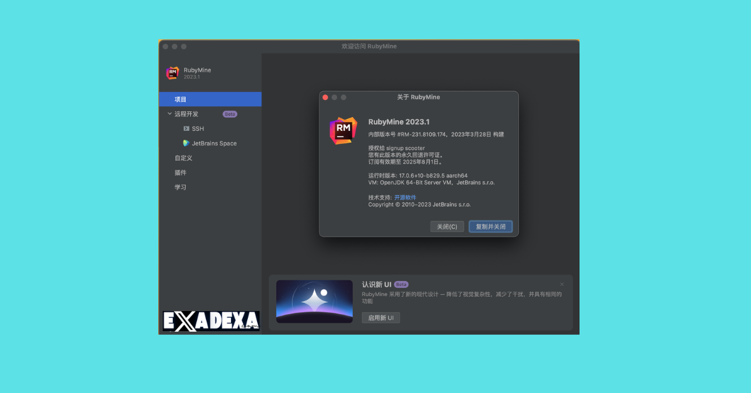Select the 远程开发 label in the sidebar

(x=186, y=114)
